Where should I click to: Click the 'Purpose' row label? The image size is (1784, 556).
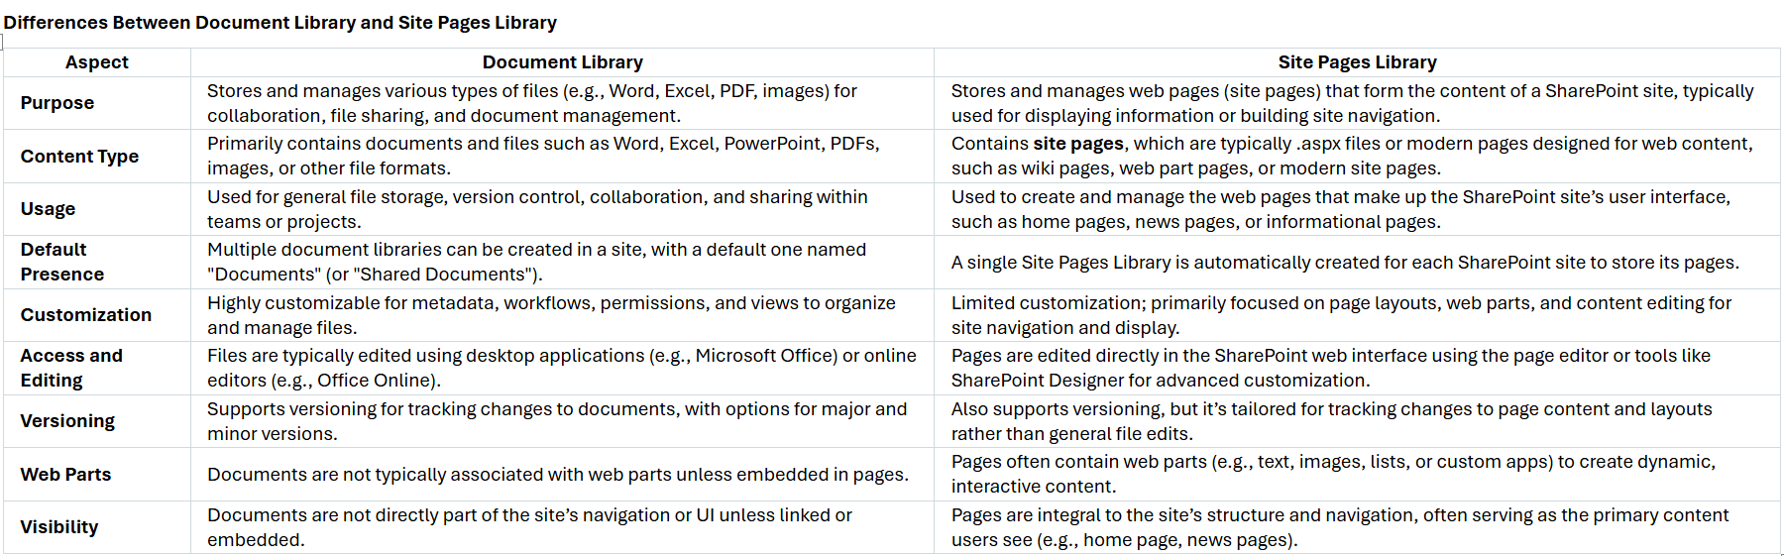tap(57, 103)
